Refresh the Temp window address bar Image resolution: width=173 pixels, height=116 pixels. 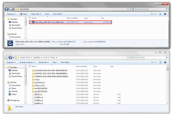click(131, 57)
